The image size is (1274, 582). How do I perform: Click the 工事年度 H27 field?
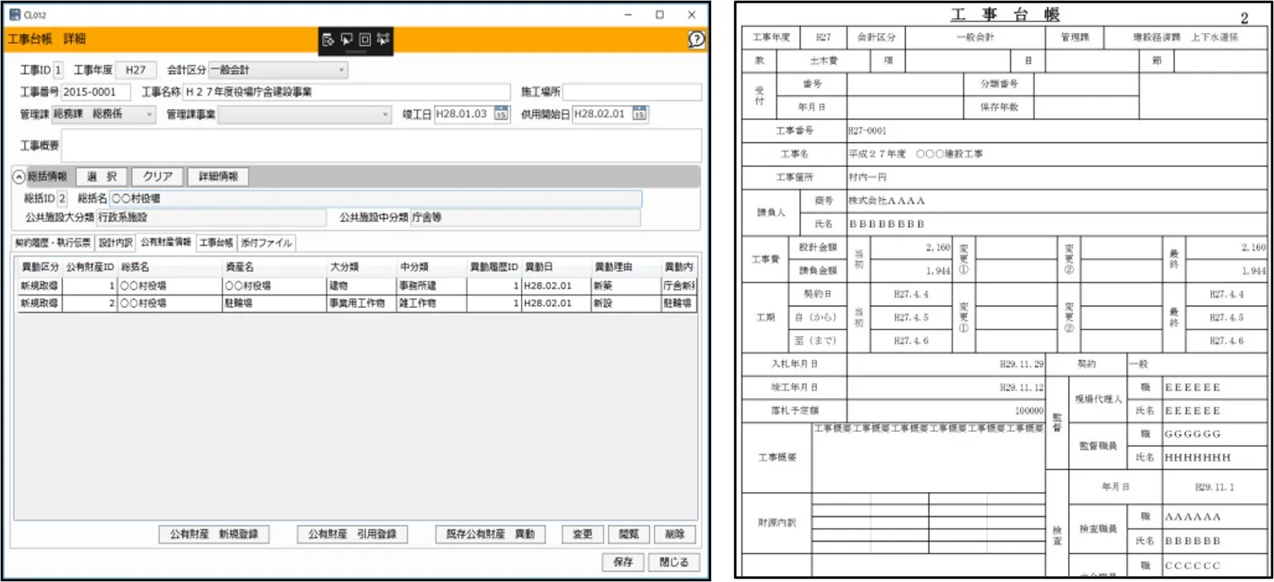pos(135,70)
